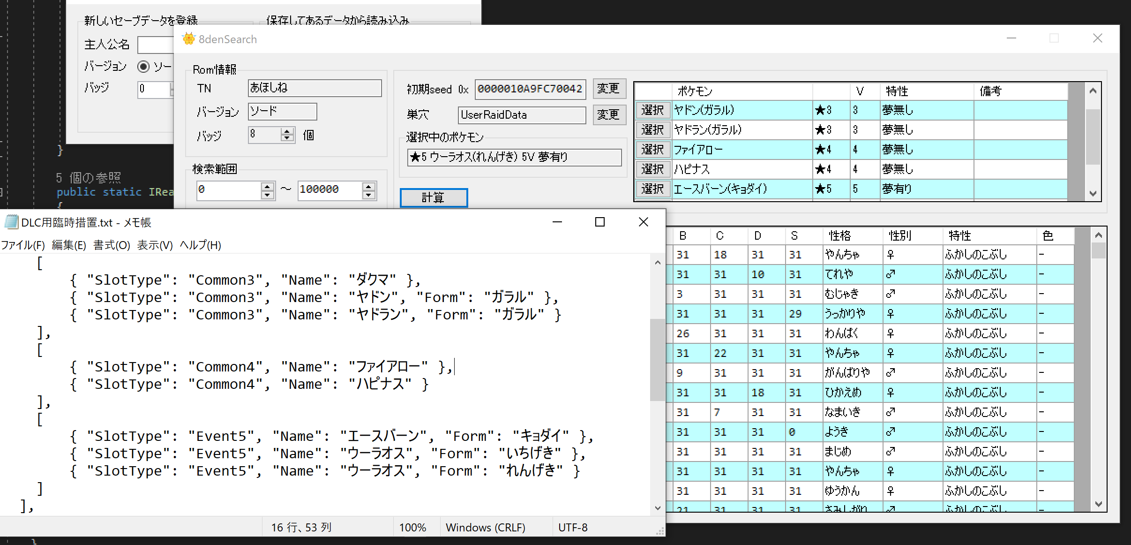Click the 選択中のポケモン field with ウーラオス
The height and width of the screenshot is (545, 1131).
point(514,157)
